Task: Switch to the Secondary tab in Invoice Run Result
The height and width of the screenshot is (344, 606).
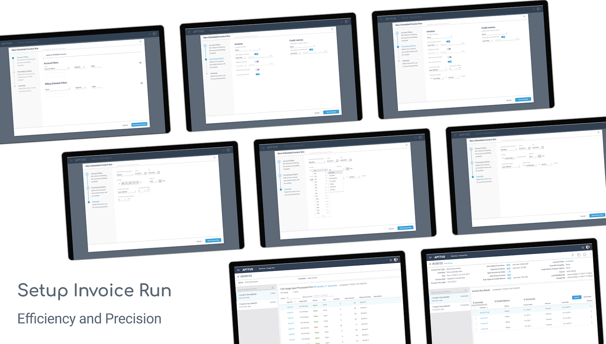Action: (587, 297)
